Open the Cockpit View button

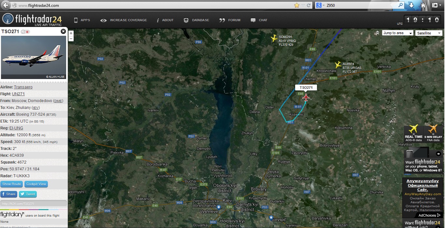[x=36, y=184]
